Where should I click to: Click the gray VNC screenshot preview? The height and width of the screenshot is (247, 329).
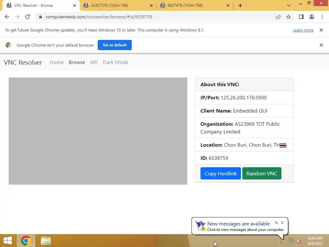(x=98, y=131)
